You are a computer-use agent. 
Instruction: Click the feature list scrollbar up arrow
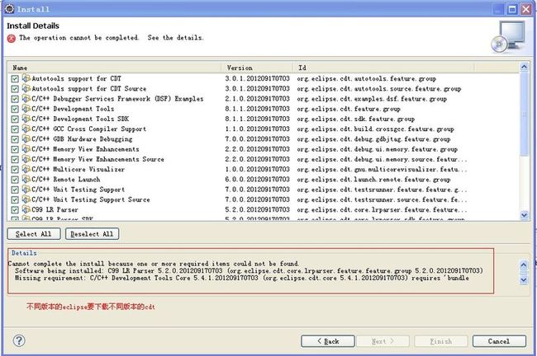click(x=524, y=67)
